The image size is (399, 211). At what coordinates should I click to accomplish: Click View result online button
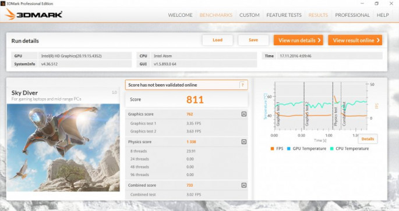(x=355, y=40)
